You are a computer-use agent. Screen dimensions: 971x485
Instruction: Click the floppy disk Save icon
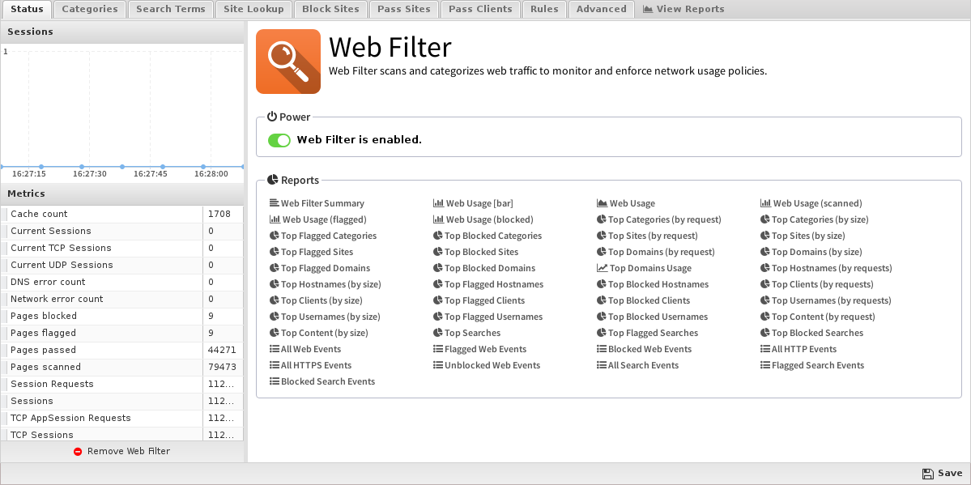[x=927, y=474]
